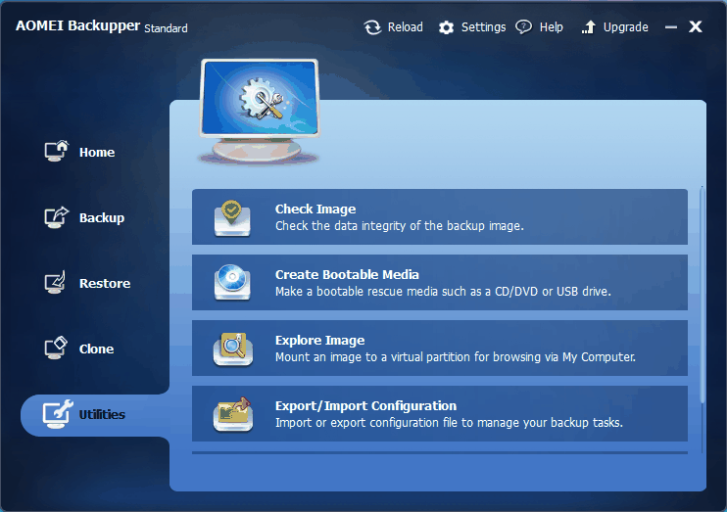Launch Create Bootable Media
The width and height of the screenshot is (727, 512).
[x=440, y=282]
